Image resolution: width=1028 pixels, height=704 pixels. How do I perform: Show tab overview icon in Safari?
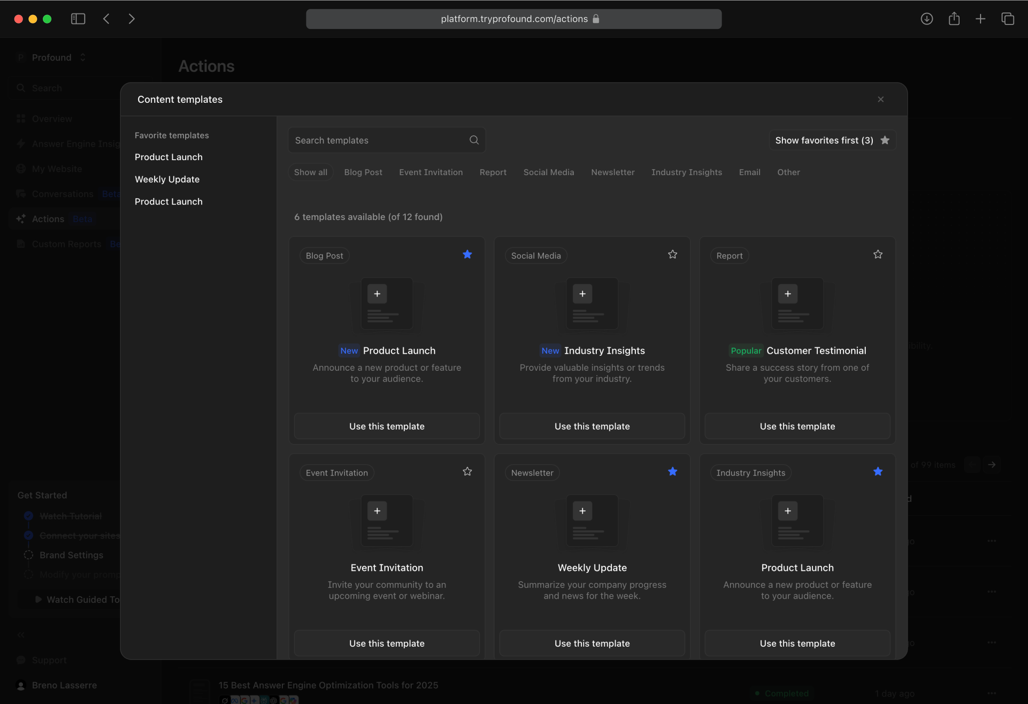coord(1008,19)
